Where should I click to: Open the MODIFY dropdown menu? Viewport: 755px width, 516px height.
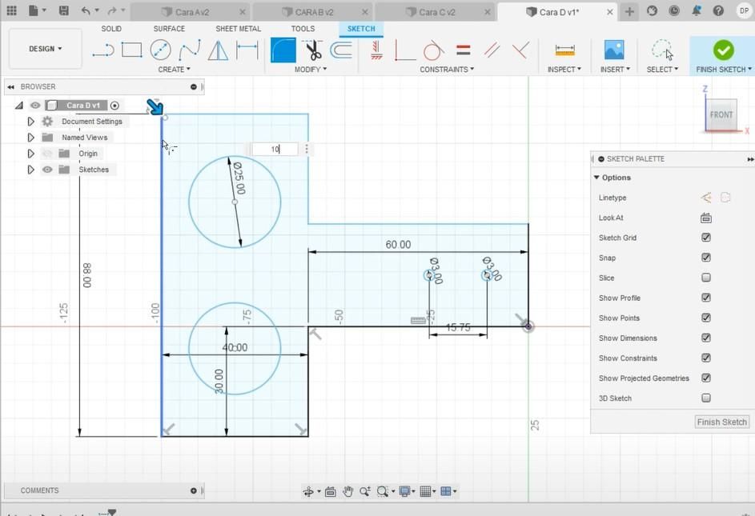311,70
